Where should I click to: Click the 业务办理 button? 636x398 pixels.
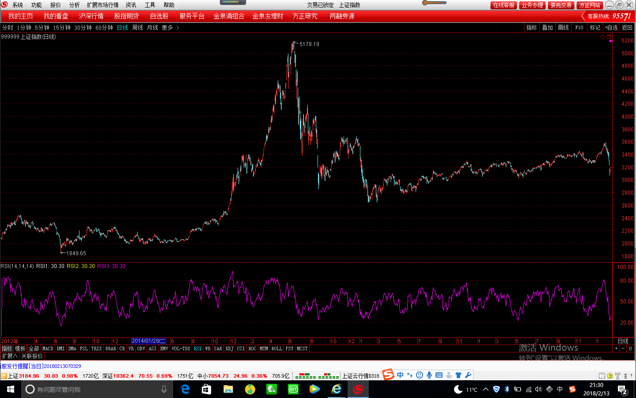pos(532,5)
